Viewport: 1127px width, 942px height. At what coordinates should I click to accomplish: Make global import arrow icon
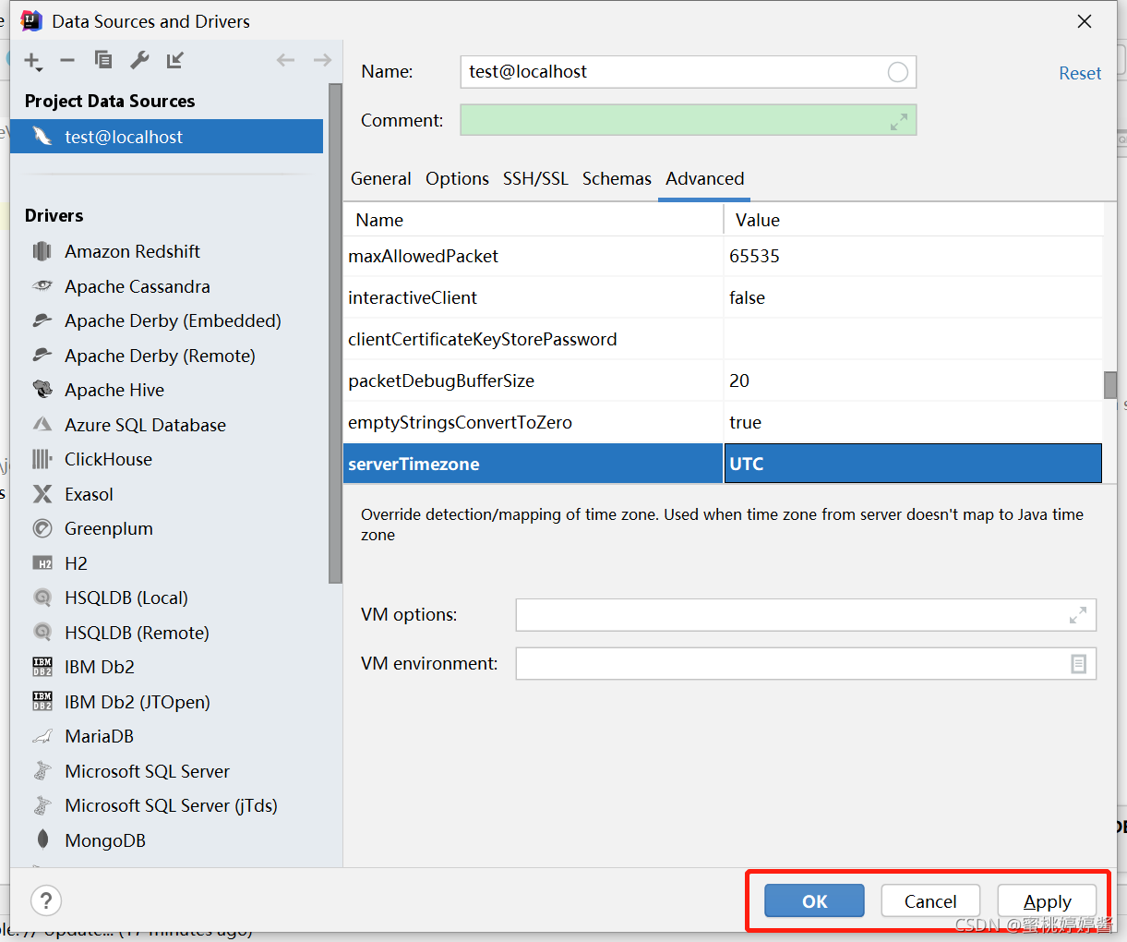pyautogui.click(x=175, y=60)
